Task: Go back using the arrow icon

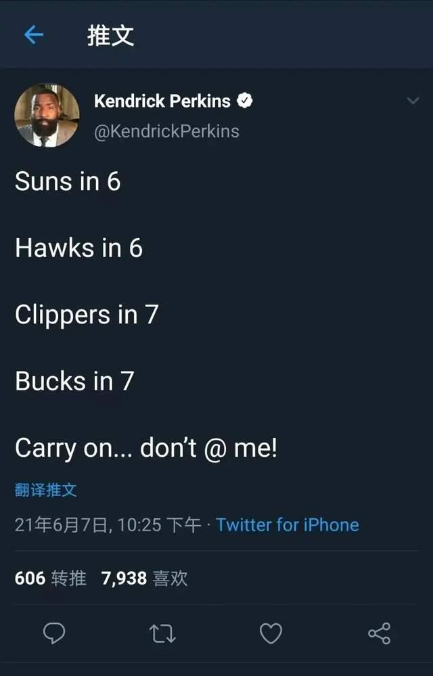Action: pyautogui.click(x=33, y=35)
